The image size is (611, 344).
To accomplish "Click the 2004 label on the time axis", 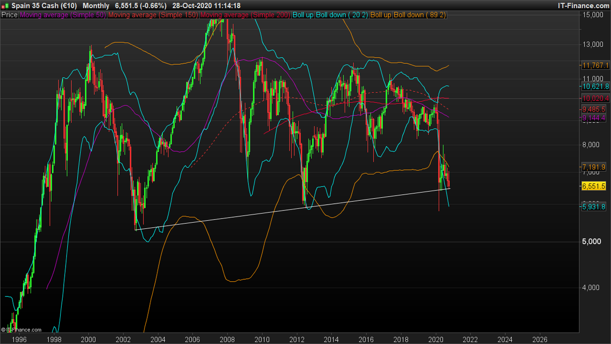I will point(158,339).
